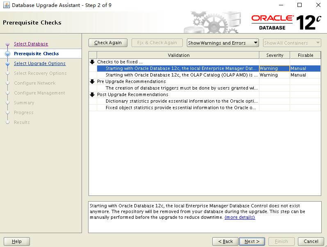
Task: Click the Help button
Action: click(17, 241)
